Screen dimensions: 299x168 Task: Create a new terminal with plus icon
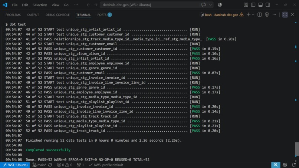click(248, 14)
